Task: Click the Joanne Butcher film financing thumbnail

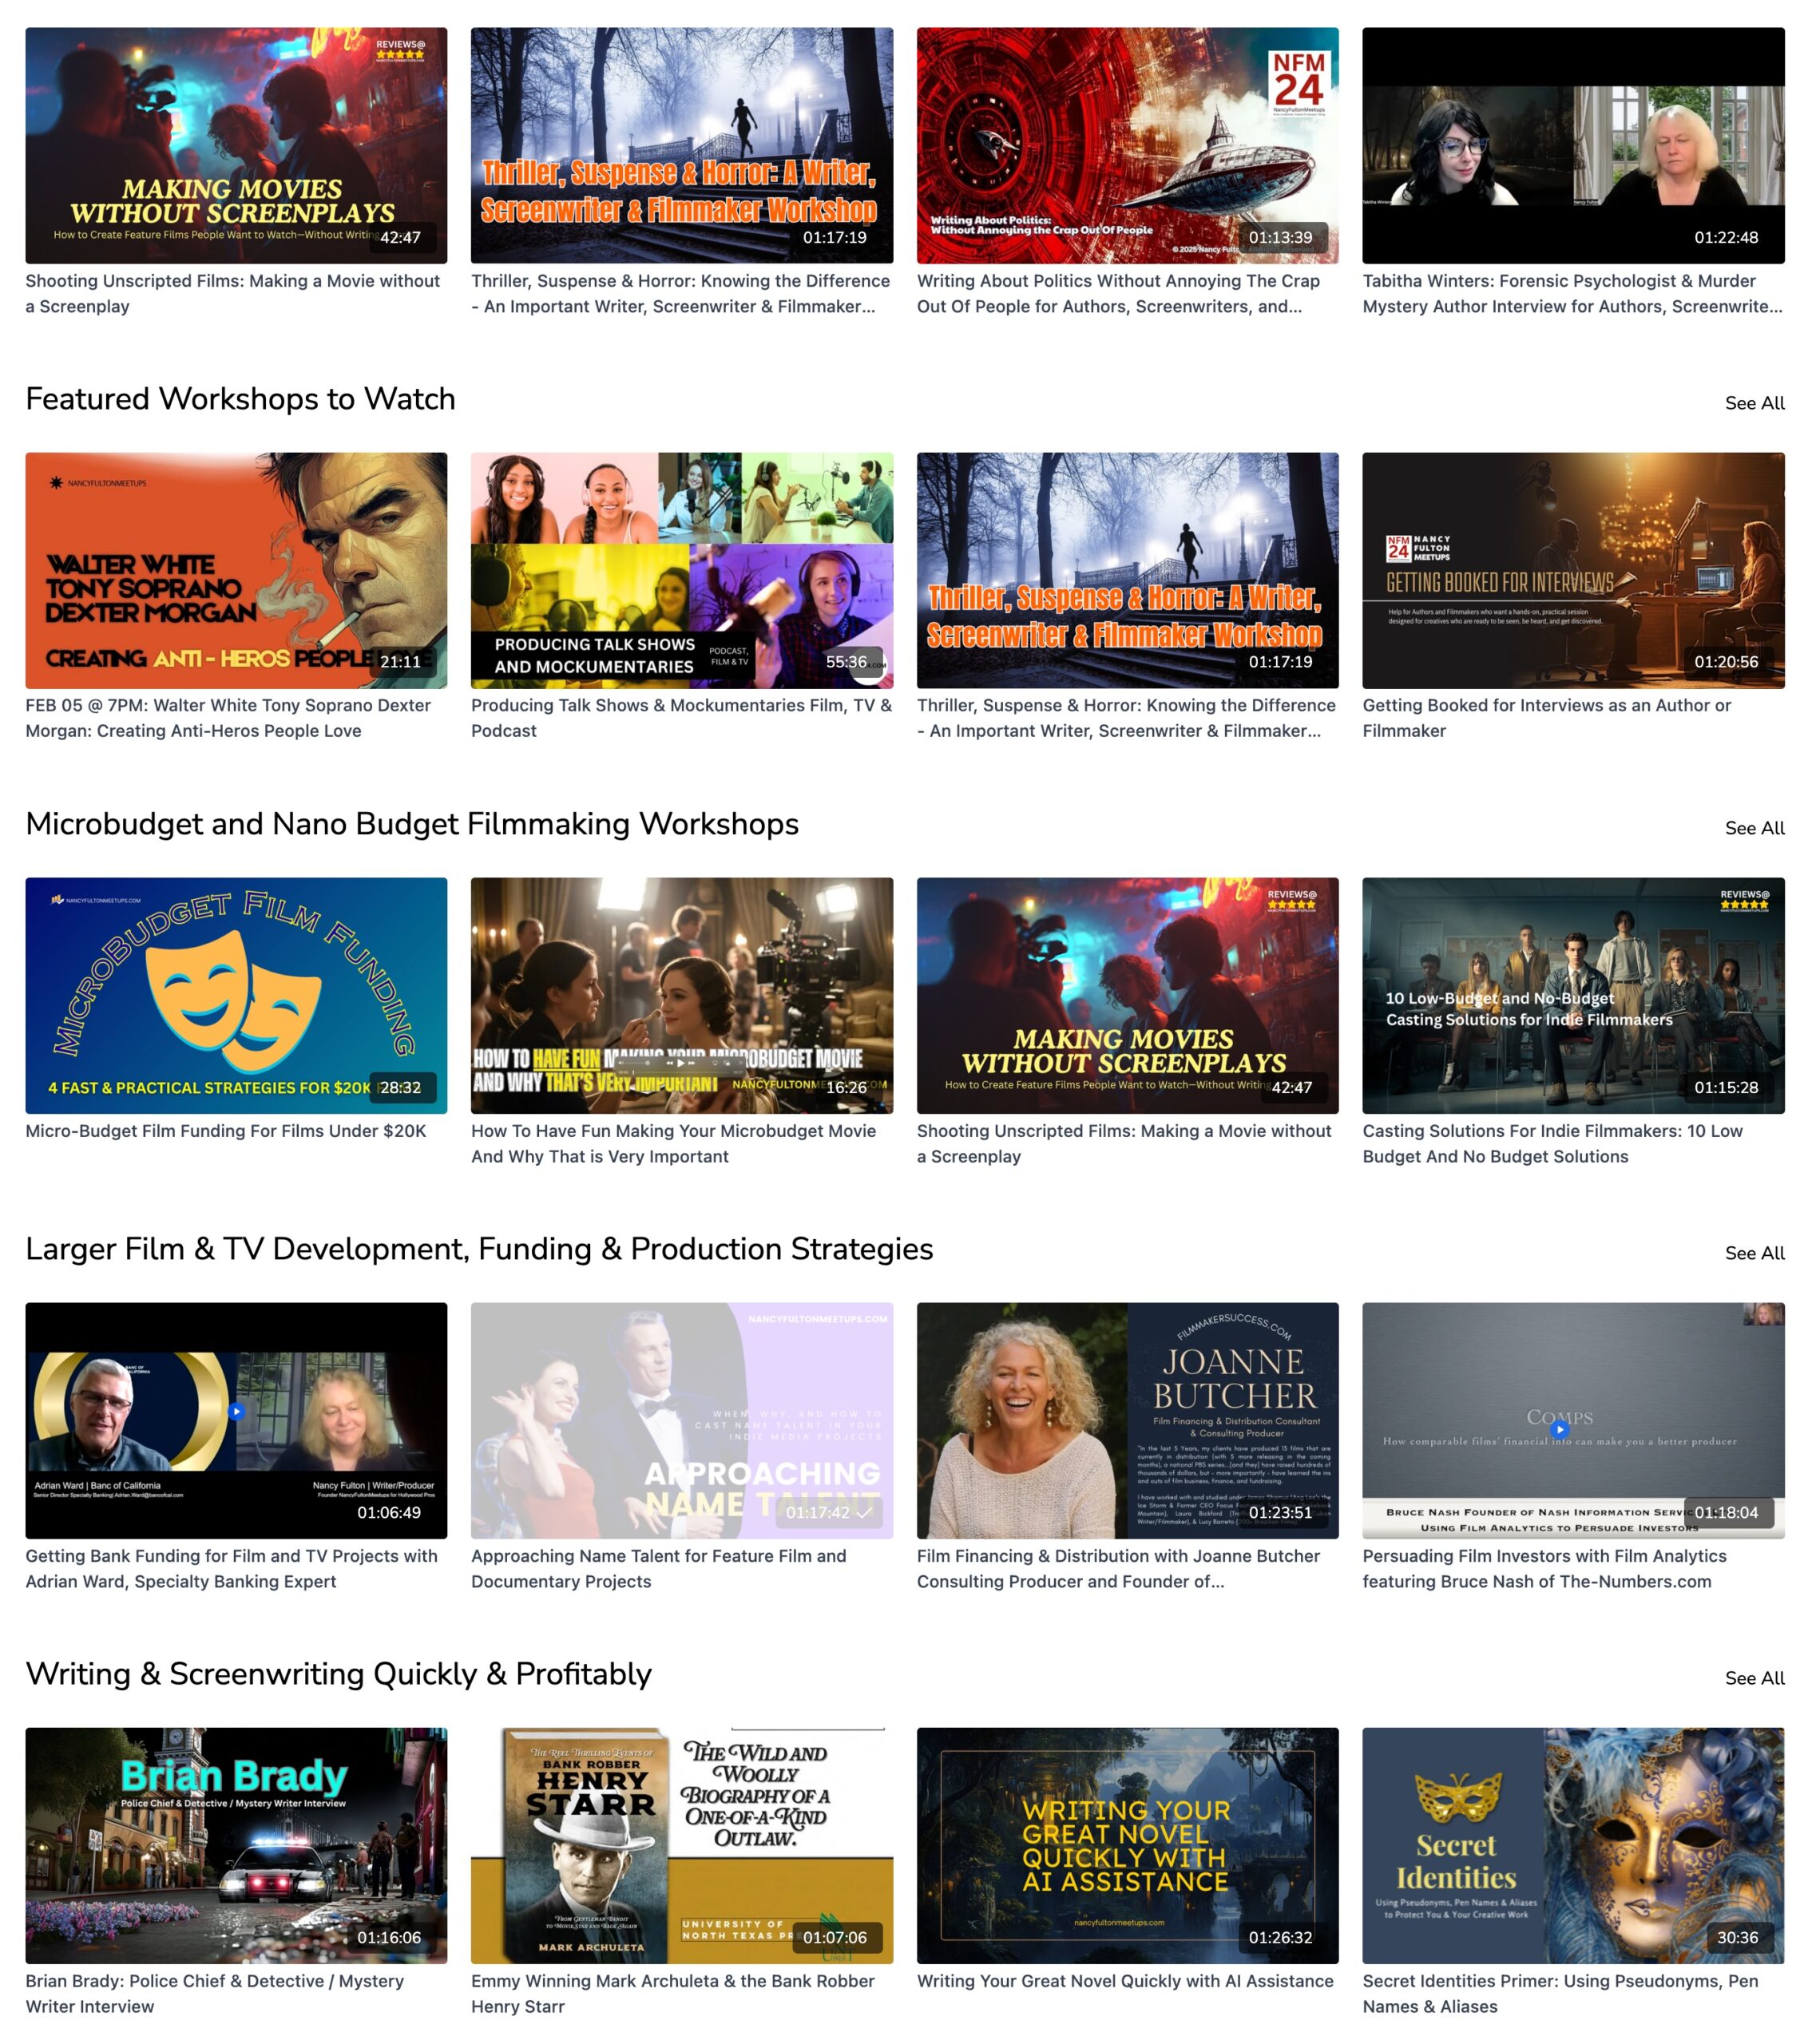Action: (x=1127, y=1420)
